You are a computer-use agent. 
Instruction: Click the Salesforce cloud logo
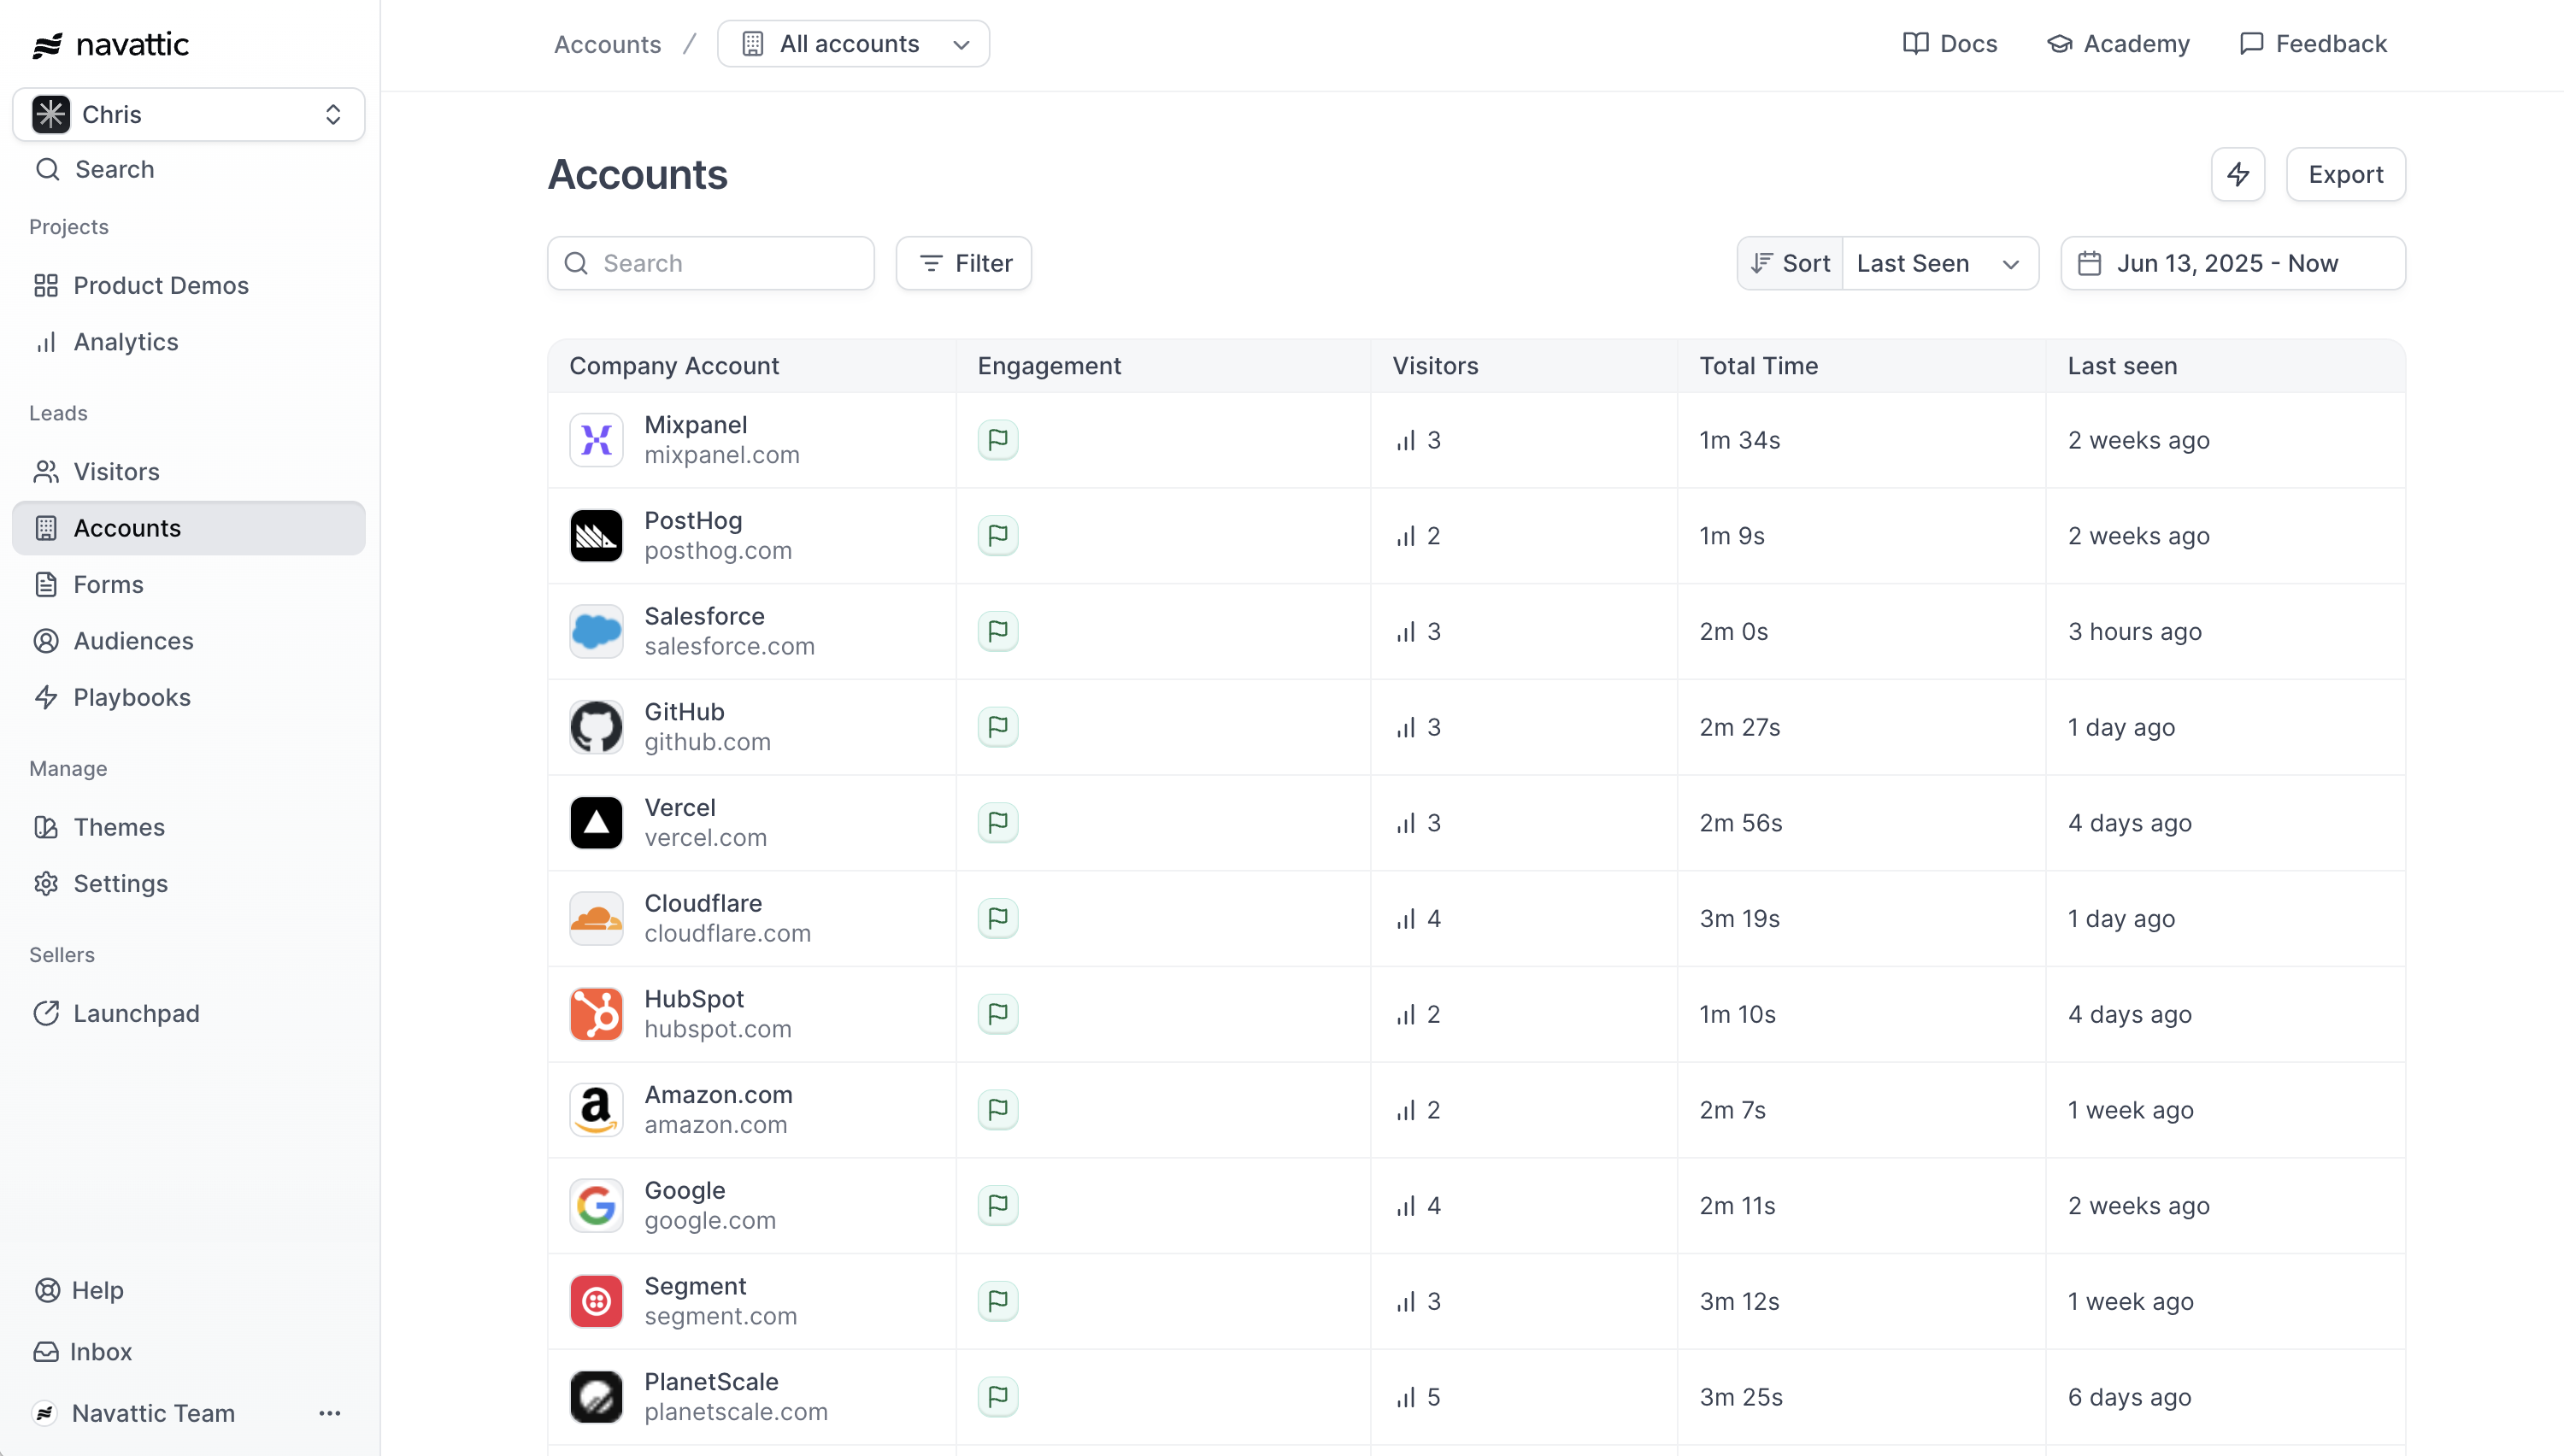click(x=596, y=632)
